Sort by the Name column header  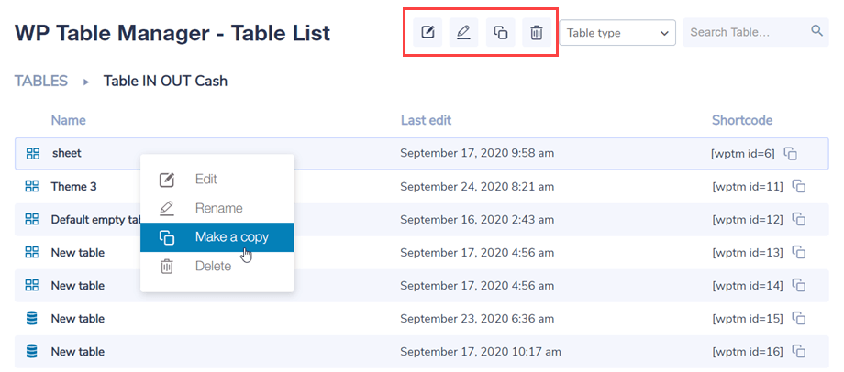[x=68, y=120]
